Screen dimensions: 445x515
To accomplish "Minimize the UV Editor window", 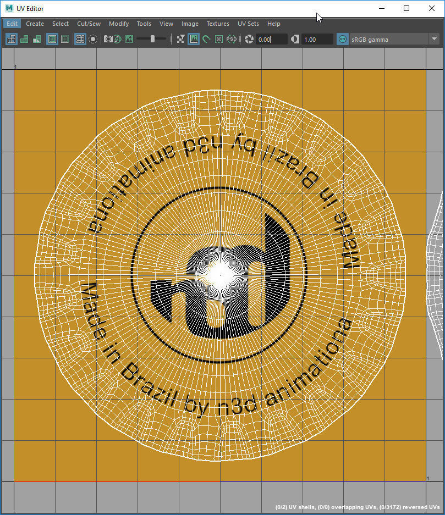I will [x=382, y=9].
